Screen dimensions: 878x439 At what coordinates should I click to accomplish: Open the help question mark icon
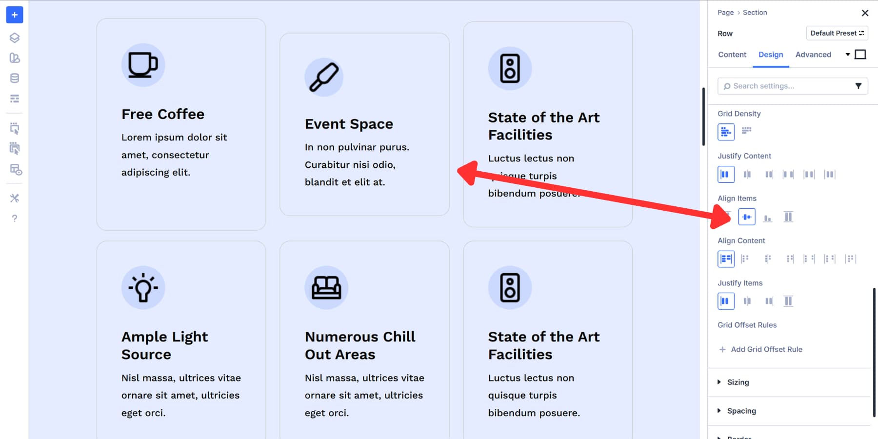click(x=14, y=218)
